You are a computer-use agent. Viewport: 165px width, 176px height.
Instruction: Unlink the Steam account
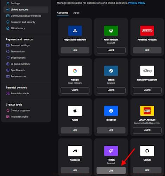[111, 90]
